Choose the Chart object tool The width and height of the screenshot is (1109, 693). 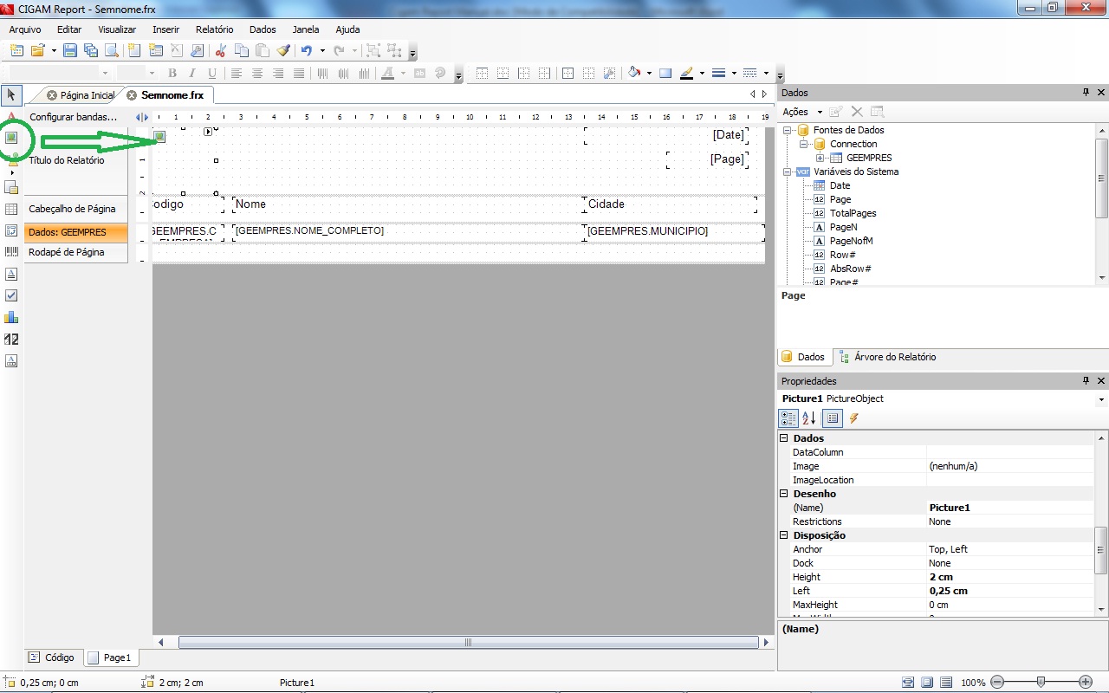(x=11, y=317)
